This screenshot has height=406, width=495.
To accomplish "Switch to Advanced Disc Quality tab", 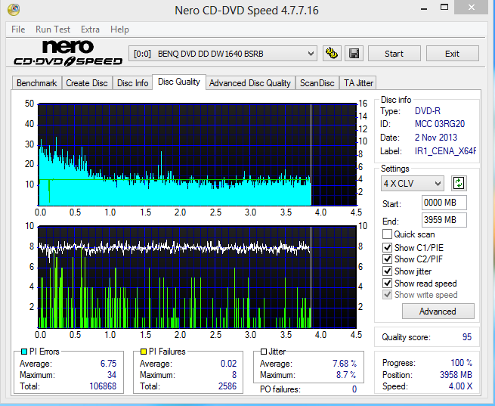I will 250,83.
